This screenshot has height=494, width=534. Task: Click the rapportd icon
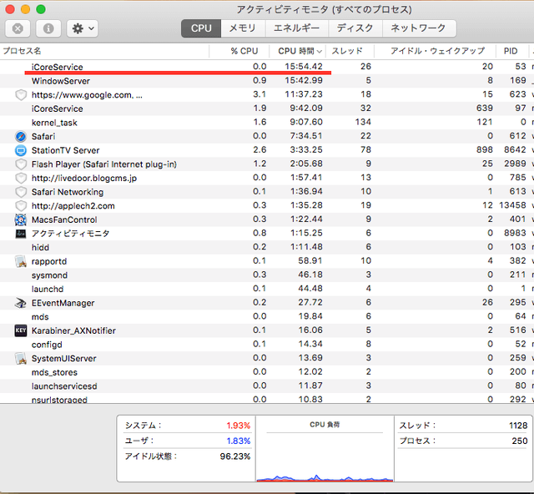click(x=21, y=262)
